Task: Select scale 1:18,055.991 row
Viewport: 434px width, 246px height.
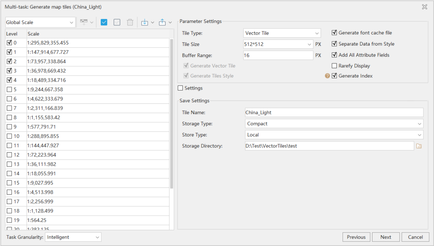Action: pyautogui.click(x=87, y=174)
